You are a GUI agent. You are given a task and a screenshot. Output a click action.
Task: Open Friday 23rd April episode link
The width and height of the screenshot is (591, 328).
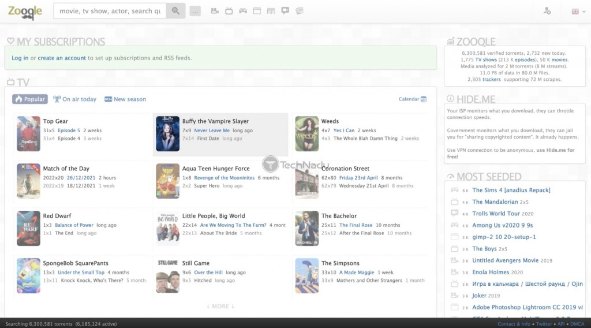pos(358,178)
